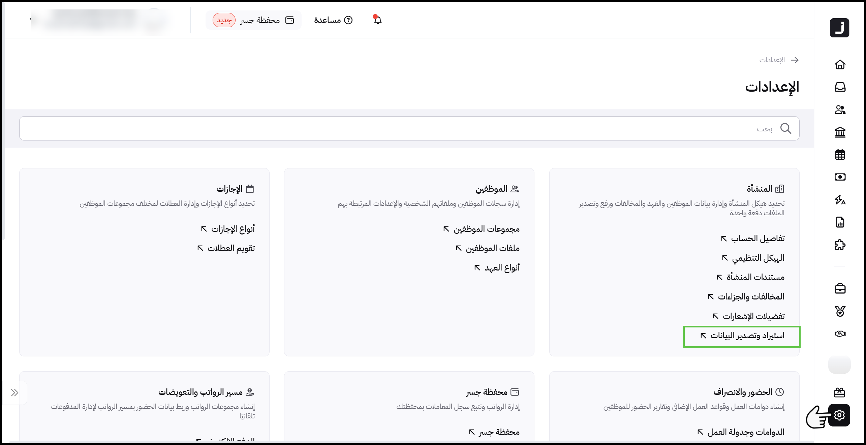
Task: Open the مساعدة help menu
Action: click(x=333, y=20)
